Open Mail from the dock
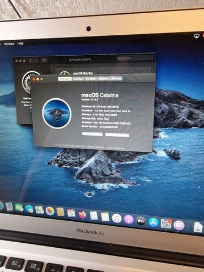This screenshot has height=272, width=204. click(x=9, y=206)
